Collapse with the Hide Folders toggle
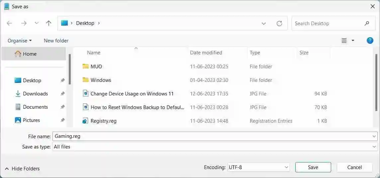This screenshot has width=380, height=178. (x=22, y=169)
